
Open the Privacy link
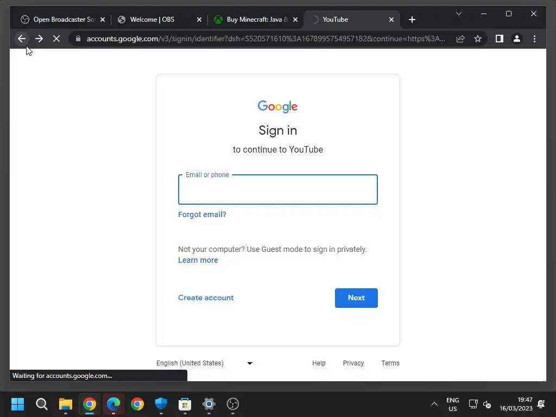(x=353, y=363)
